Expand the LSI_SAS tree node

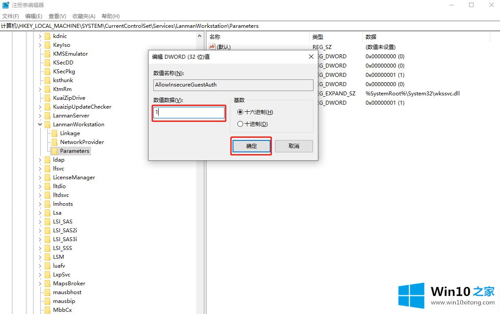click(40, 222)
